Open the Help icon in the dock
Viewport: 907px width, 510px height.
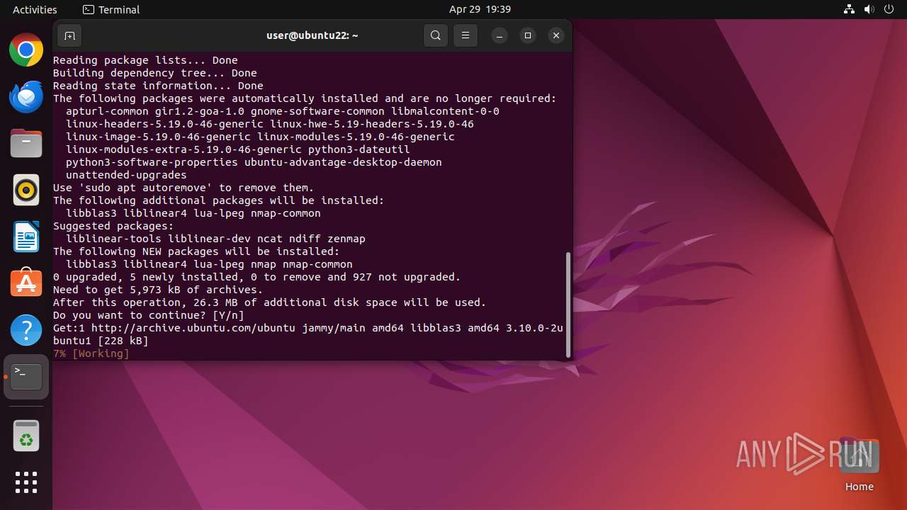(x=26, y=331)
